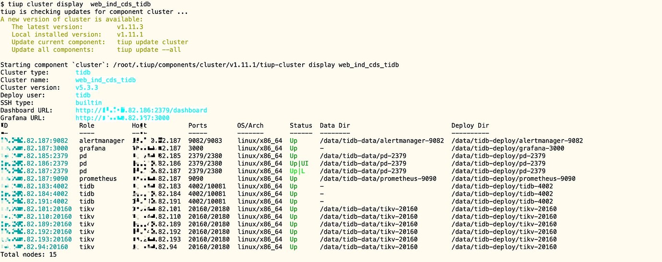
Task: Click the 'tiup update cluster' command text
Action: point(153,42)
